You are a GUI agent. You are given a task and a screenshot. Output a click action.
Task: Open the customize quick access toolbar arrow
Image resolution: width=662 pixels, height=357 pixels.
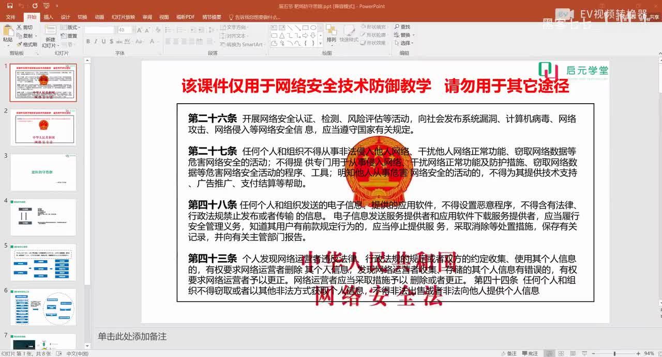57,6
